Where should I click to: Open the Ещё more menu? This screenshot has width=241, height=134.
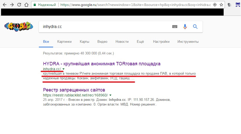click(140, 42)
